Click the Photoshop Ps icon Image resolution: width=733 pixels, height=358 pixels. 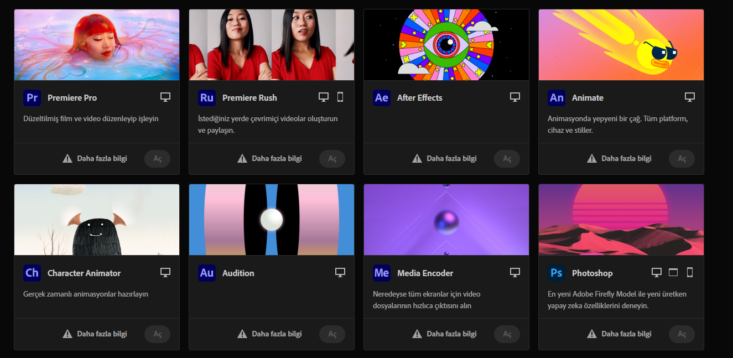(x=557, y=273)
